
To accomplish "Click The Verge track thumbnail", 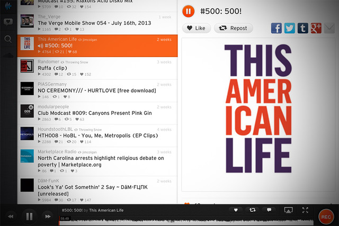I will 27,21.
